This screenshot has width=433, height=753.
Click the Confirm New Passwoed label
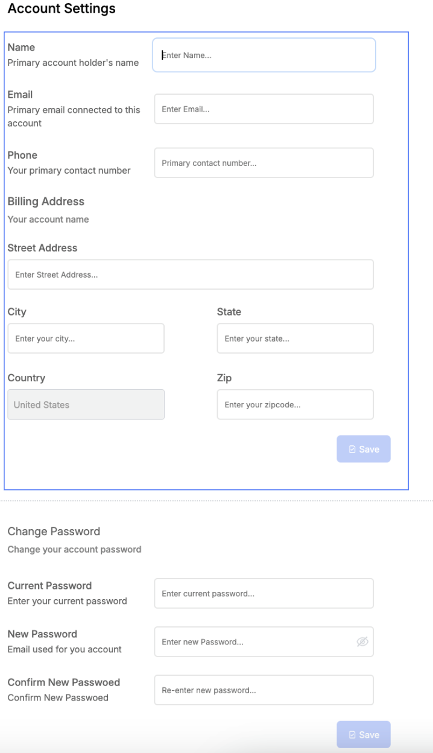pyautogui.click(x=63, y=682)
